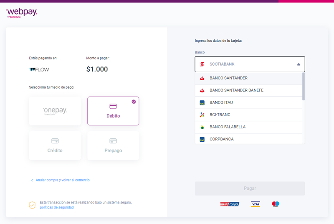
Task: Click the BCI-TBANC colorful icon
Action: [202, 115]
